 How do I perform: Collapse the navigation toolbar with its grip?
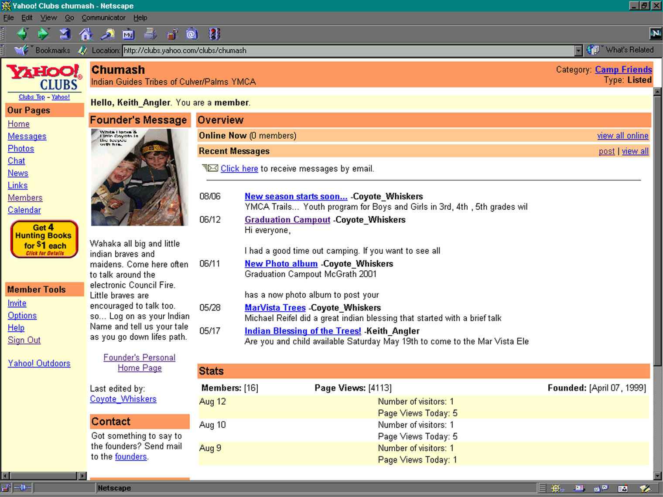pyautogui.click(x=3, y=34)
